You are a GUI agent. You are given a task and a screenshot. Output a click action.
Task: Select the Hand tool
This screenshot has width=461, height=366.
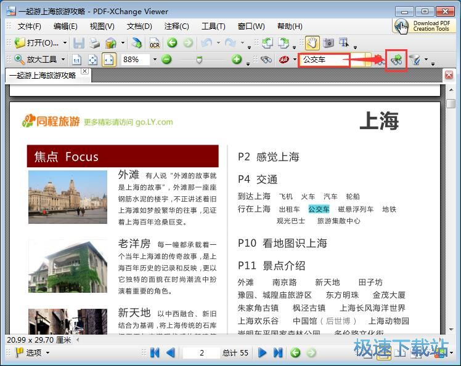pos(312,43)
